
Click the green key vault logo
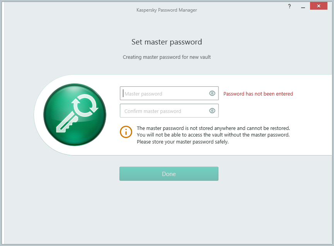[x=75, y=114]
